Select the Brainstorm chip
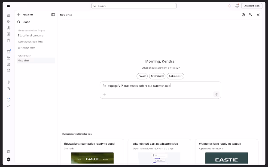This screenshot has height=167, width=268. (157, 76)
